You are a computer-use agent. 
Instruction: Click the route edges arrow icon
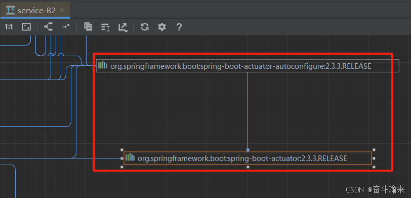(x=66, y=27)
